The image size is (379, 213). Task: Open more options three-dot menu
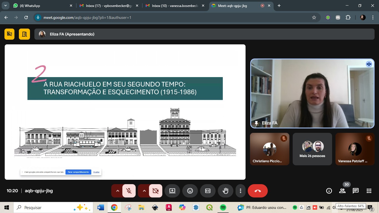point(241,191)
